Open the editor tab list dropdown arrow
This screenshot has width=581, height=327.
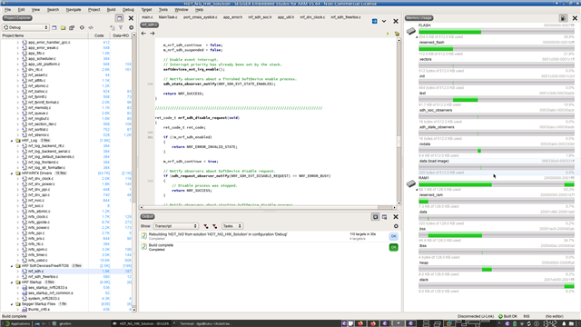(384, 21)
